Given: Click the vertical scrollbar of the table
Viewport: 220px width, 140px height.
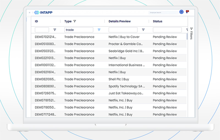Looking at the screenshot, I should [187, 37].
